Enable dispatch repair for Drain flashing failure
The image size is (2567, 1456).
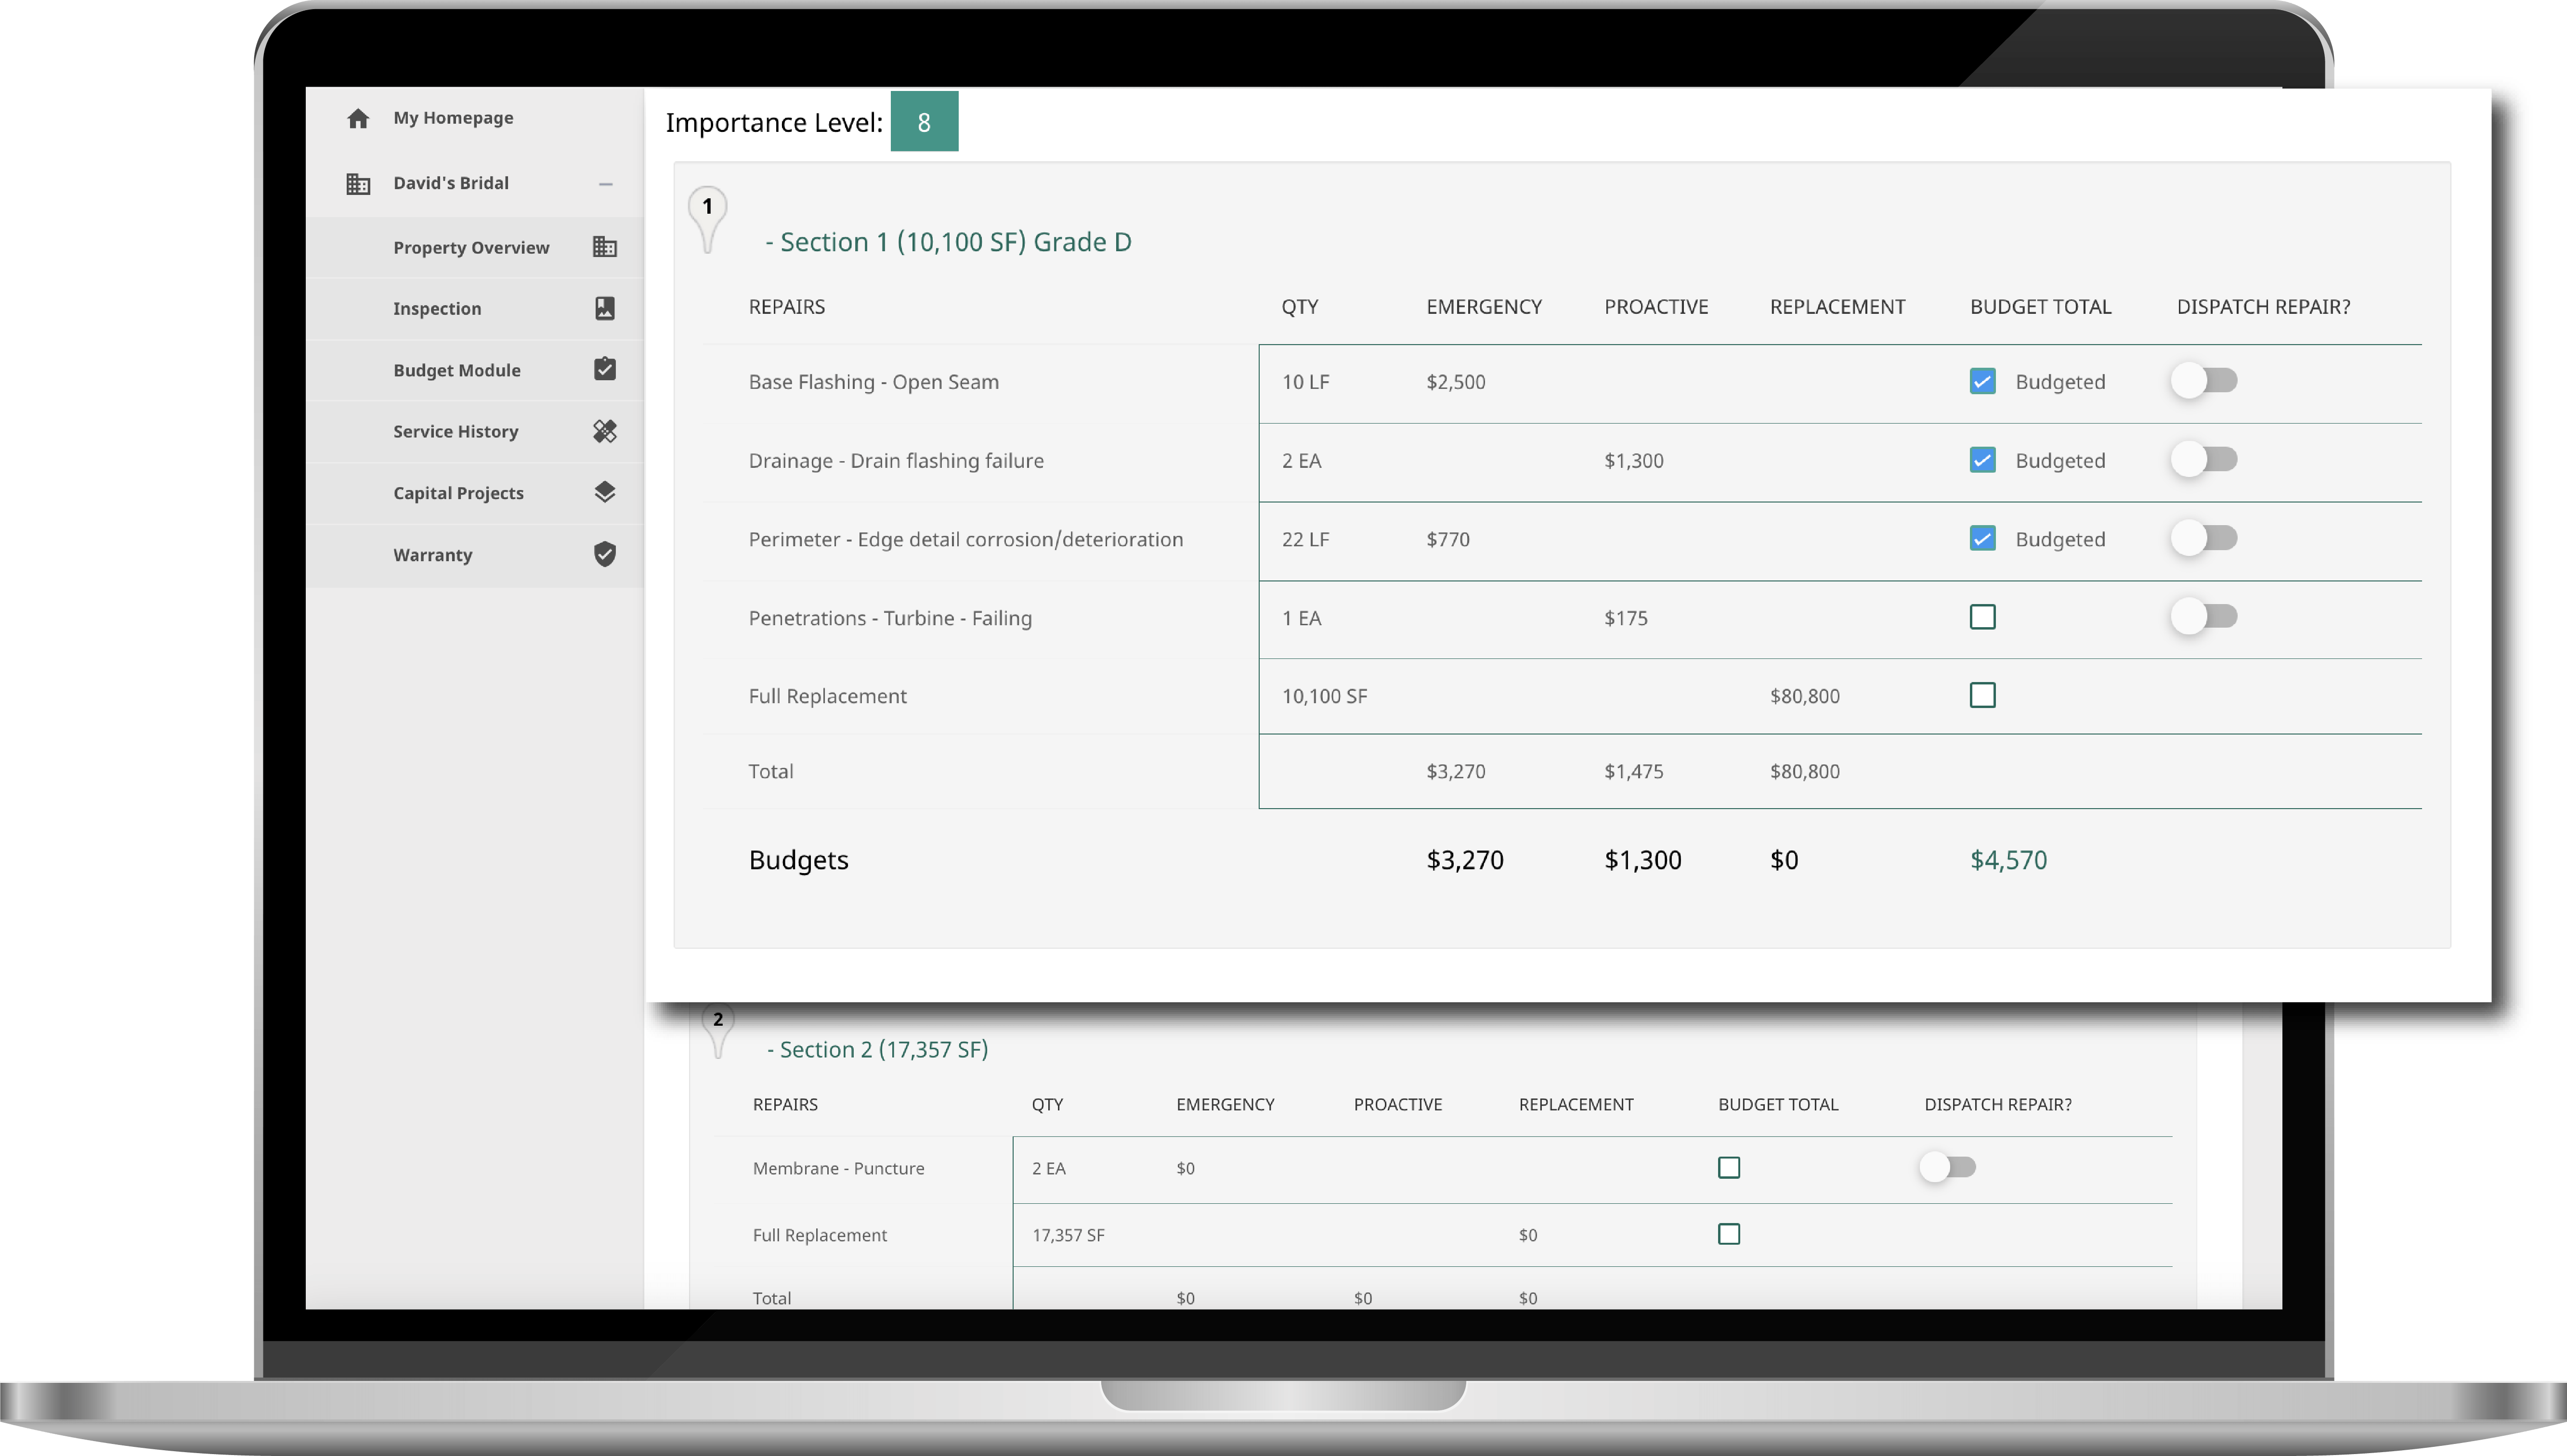2204,460
